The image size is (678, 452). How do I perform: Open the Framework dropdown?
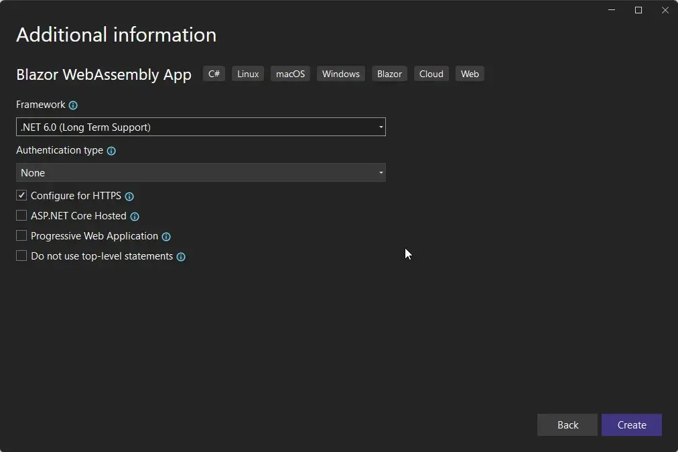pyautogui.click(x=201, y=127)
